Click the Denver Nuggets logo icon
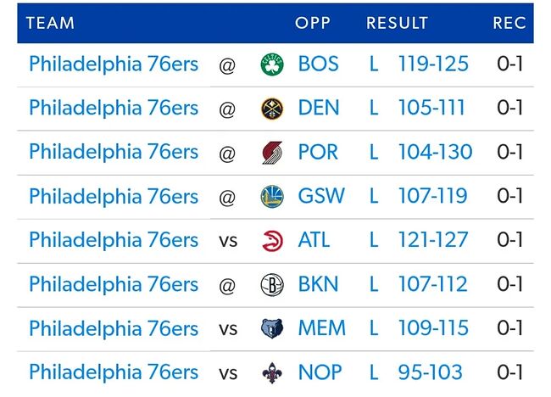 pos(272,109)
